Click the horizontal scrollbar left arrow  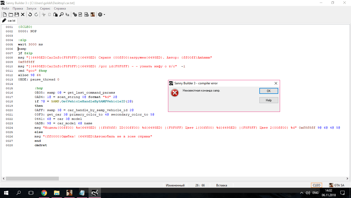tap(4, 178)
